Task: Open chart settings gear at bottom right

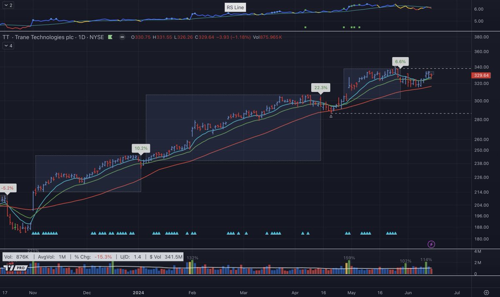Action: 486,292
